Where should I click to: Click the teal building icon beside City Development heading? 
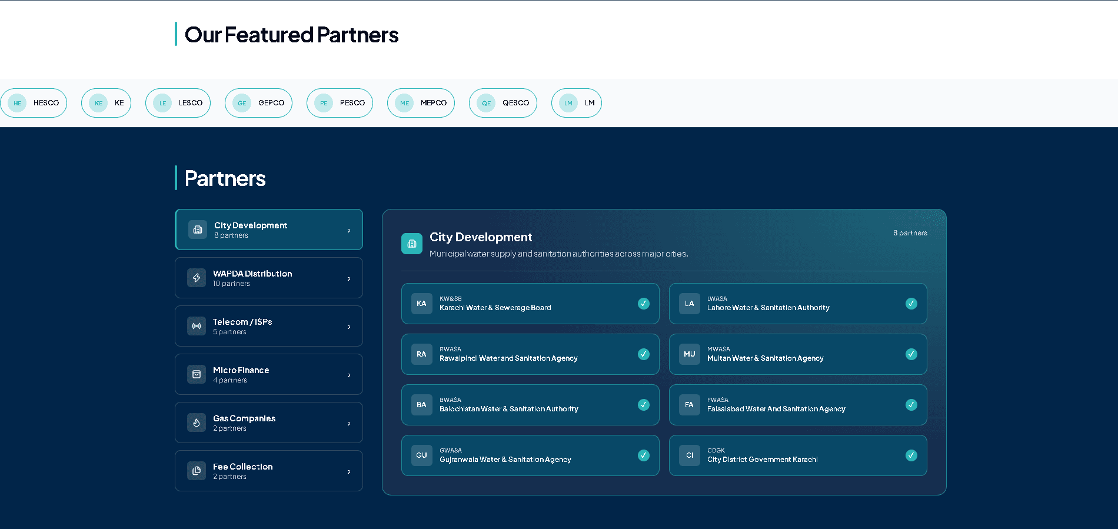click(412, 244)
